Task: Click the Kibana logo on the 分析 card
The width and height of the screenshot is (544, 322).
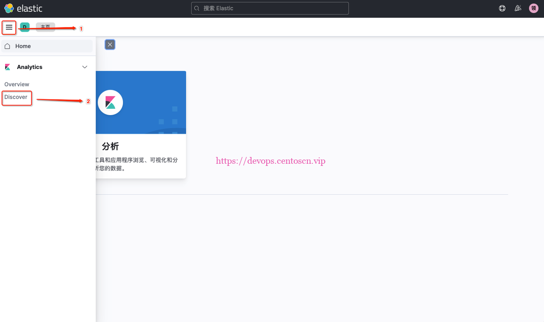Action: (x=110, y=102)
